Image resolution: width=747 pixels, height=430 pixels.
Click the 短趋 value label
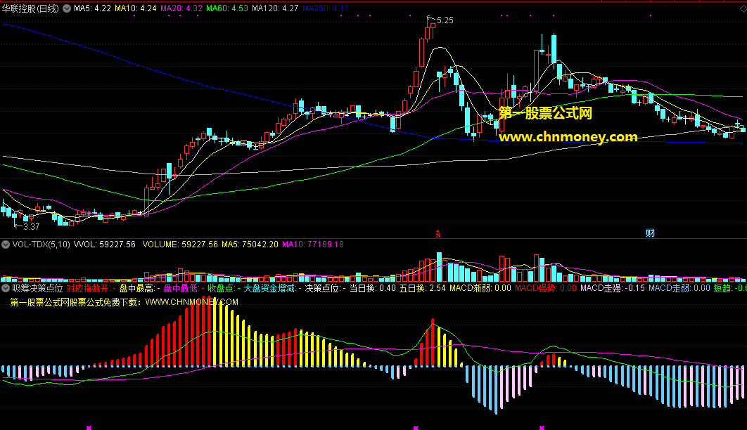click(x=730, y=288)
